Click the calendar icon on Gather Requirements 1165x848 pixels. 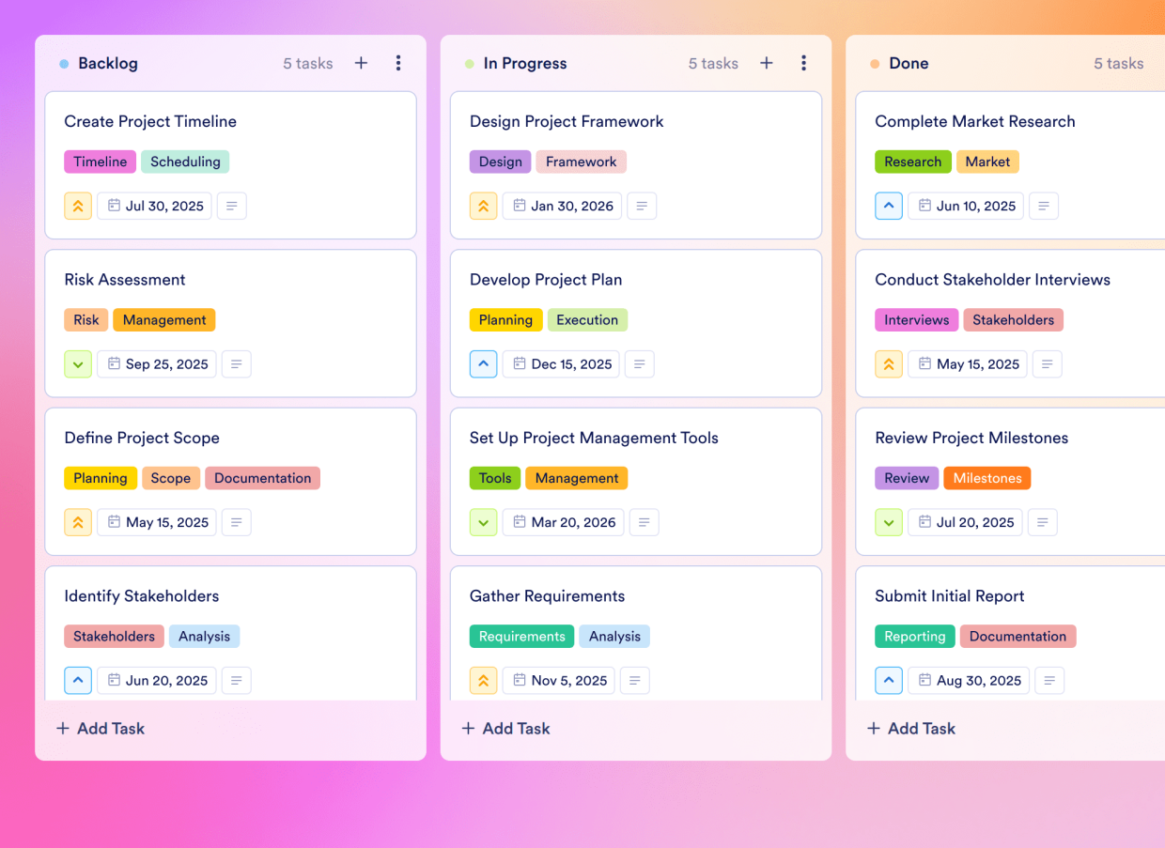[x=520, y=680]
